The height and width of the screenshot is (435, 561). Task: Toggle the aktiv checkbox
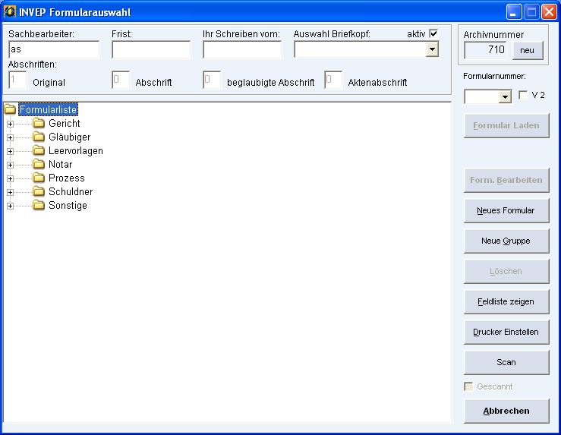click(433, 33)
